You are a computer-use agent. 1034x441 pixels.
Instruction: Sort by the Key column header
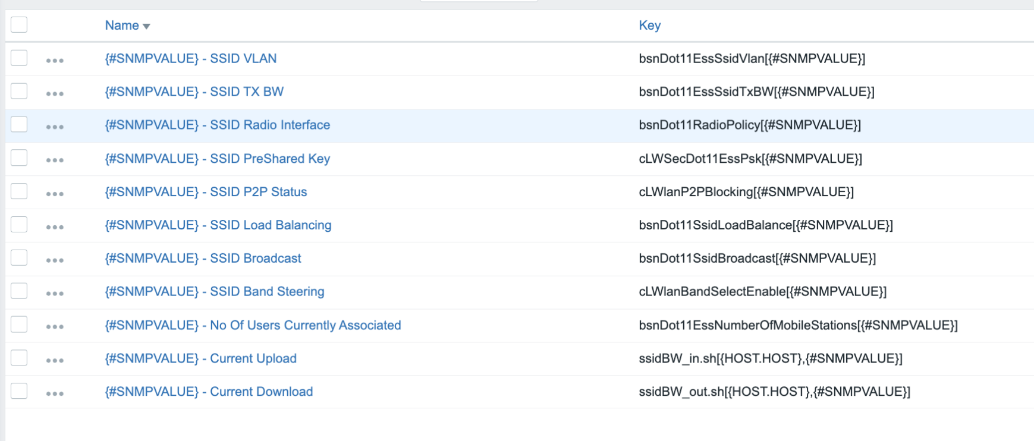(649, 26)
